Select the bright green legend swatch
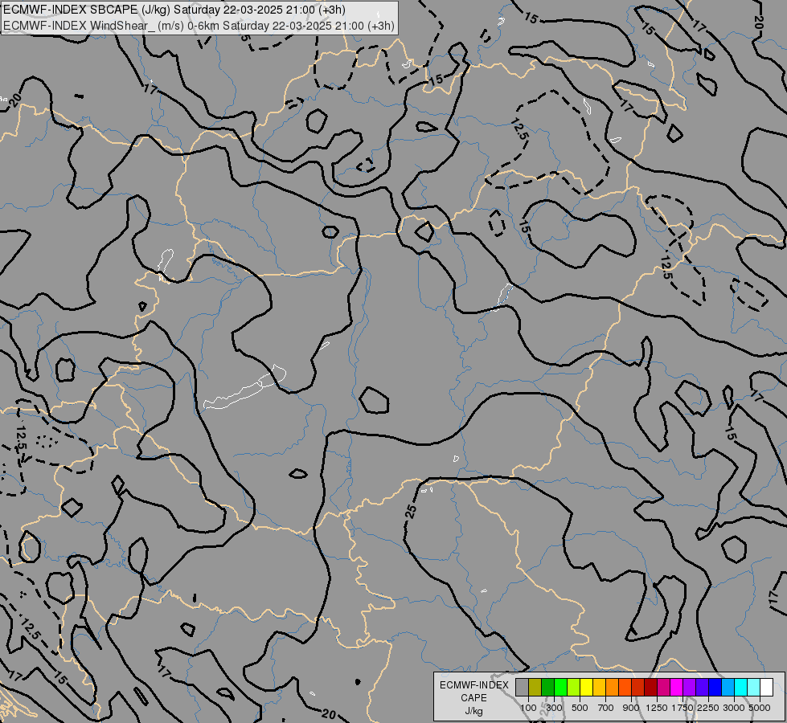Viewport: 787px width, 723px height. 560,687
